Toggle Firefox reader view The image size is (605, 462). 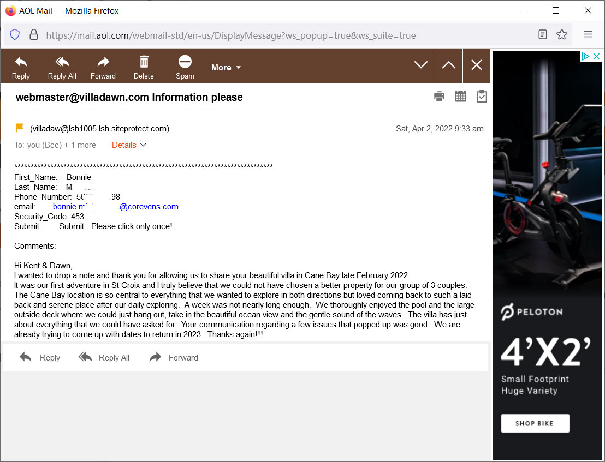point(542,35)
